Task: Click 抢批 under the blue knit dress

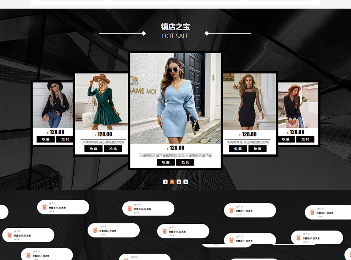Action: coord(185,162)
